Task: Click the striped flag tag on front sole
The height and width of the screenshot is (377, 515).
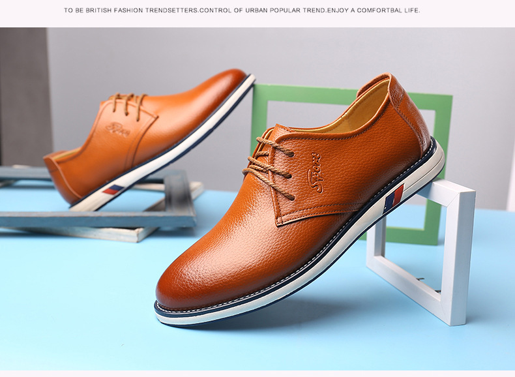Action: (394, 198)
